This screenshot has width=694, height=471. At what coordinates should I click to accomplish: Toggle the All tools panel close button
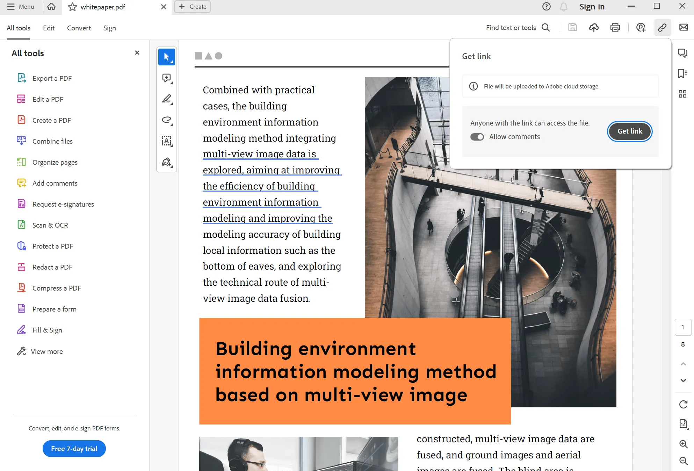(x=137, y=52)
